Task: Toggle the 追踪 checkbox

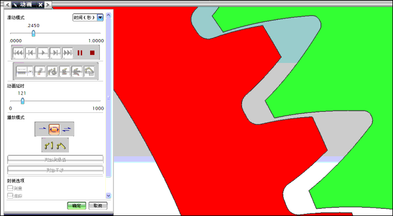Action: tap(10, 196)
